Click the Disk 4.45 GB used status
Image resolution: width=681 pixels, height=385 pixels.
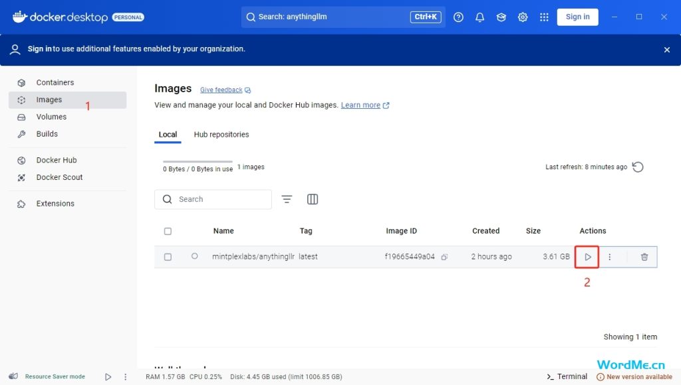[x=286, y=377]
